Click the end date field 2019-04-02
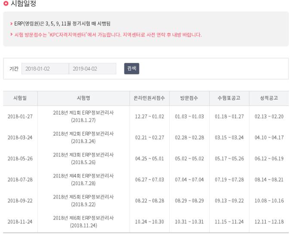Viewport: 291px width, 236px height. point(92,69)
